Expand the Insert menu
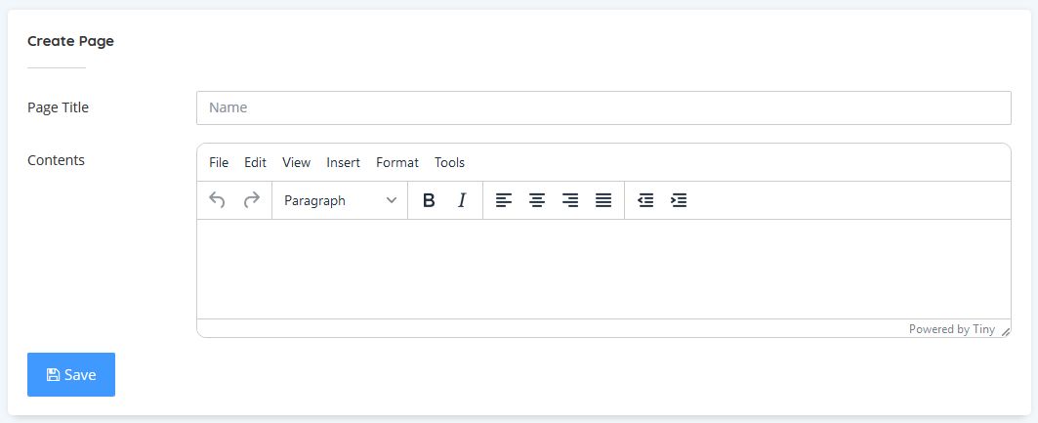The width and height of the screenshot is (1038, 423). pos(343,162)
